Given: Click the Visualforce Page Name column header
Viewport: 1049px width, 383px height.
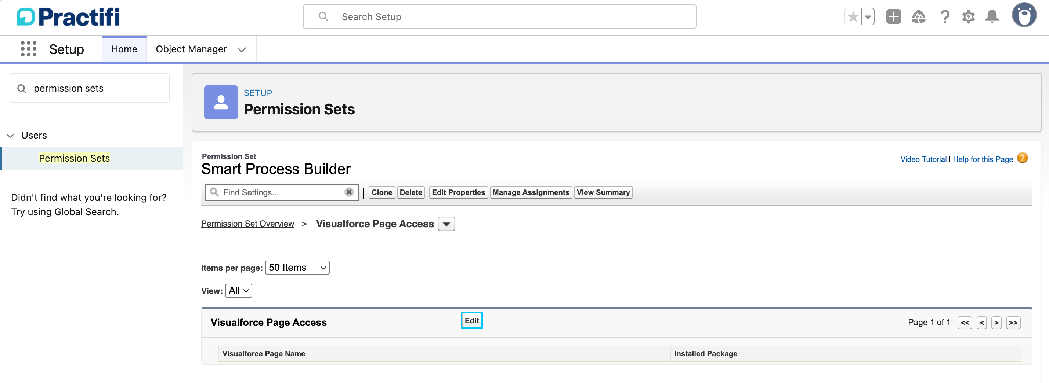Looking at the screenshot, I should pos(444,354).
